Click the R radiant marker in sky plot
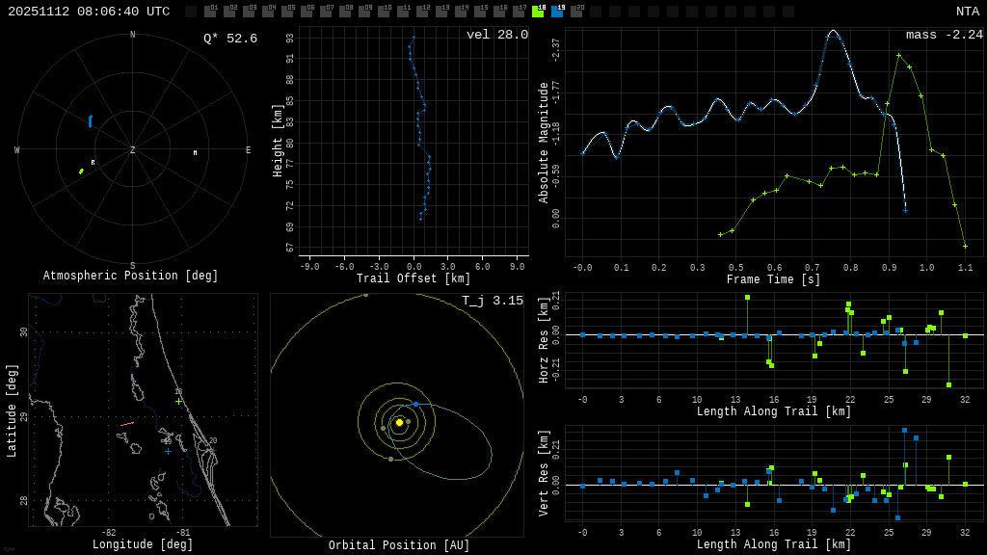 click(x=93, y=163)
